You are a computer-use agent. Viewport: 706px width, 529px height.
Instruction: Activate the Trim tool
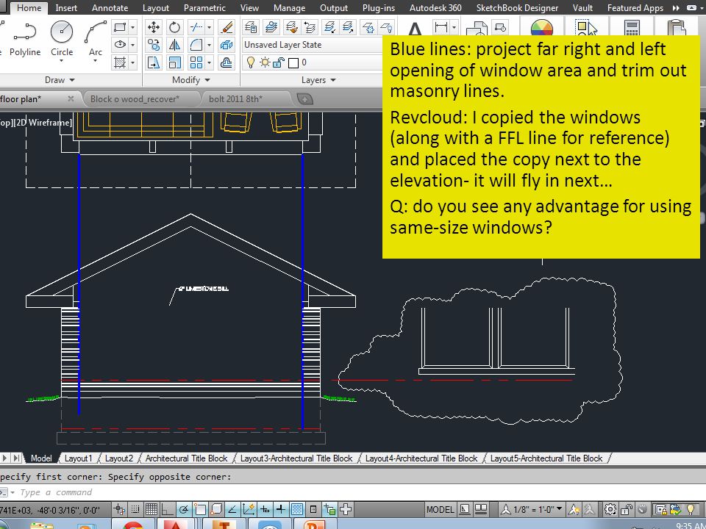click(196, 27)
